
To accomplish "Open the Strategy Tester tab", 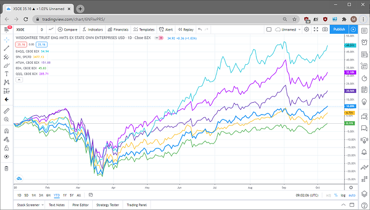I will [108, 205].
